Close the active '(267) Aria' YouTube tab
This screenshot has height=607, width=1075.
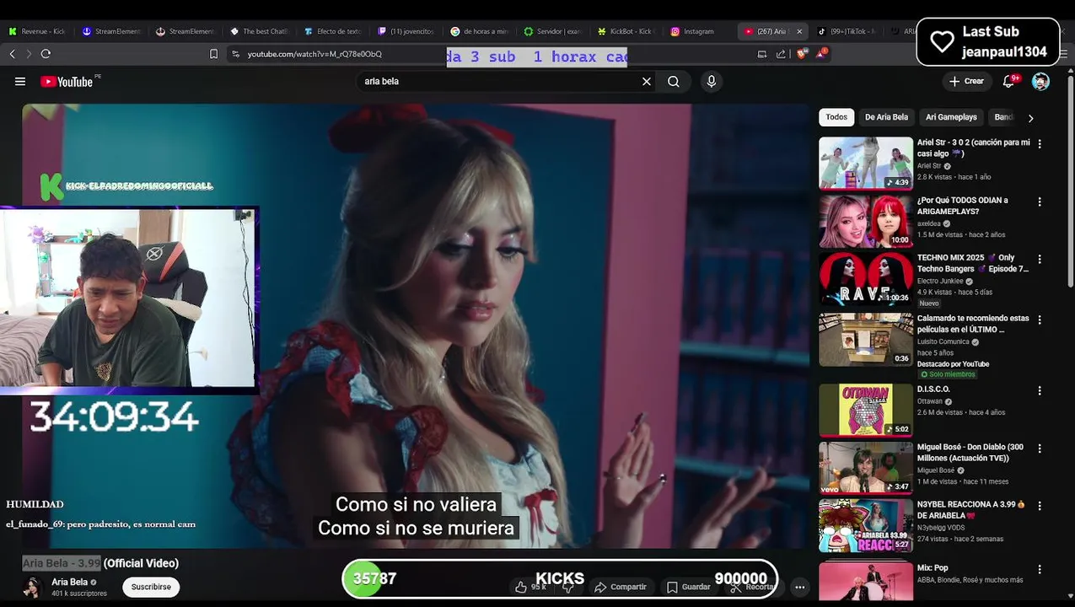click(799, 31)
